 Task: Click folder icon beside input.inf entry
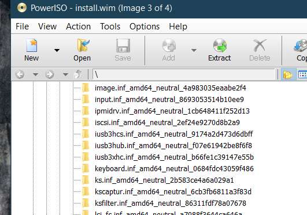[x=86, y=99]
